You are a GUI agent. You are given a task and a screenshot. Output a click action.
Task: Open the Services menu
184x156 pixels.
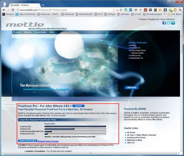pyautogui.click(x=28, y=32)
